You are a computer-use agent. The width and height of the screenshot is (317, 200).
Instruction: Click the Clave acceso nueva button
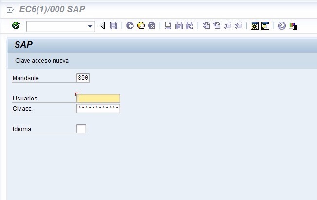pyautogui.click(x=42, y=61)
